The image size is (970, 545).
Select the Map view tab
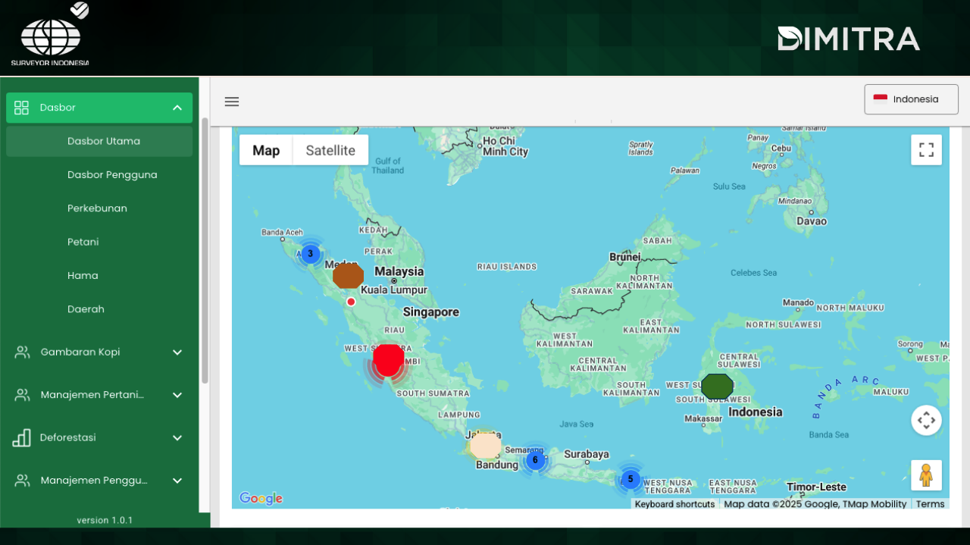265,149
